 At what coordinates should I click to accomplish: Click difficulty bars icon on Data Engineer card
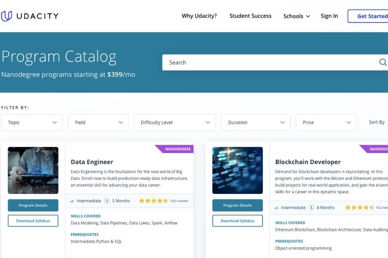tap(72, 201)
